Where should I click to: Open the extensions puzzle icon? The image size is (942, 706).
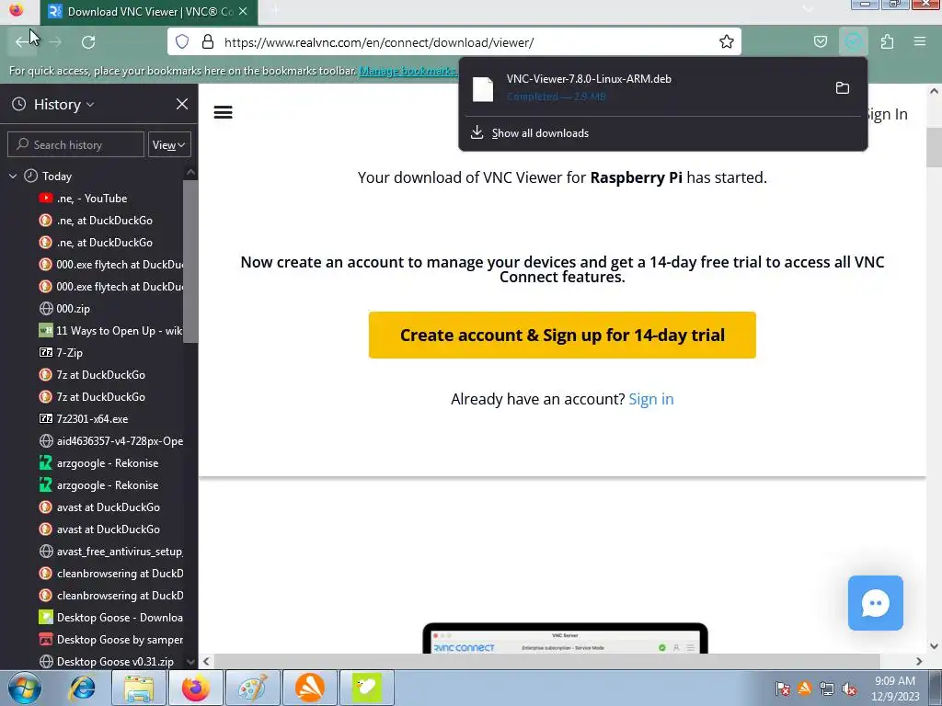tap(887, 42)
